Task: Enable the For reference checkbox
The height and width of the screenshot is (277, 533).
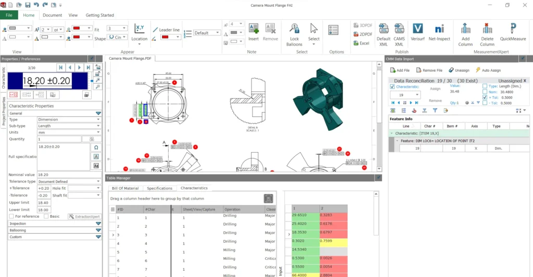Action: pos(11,216)
